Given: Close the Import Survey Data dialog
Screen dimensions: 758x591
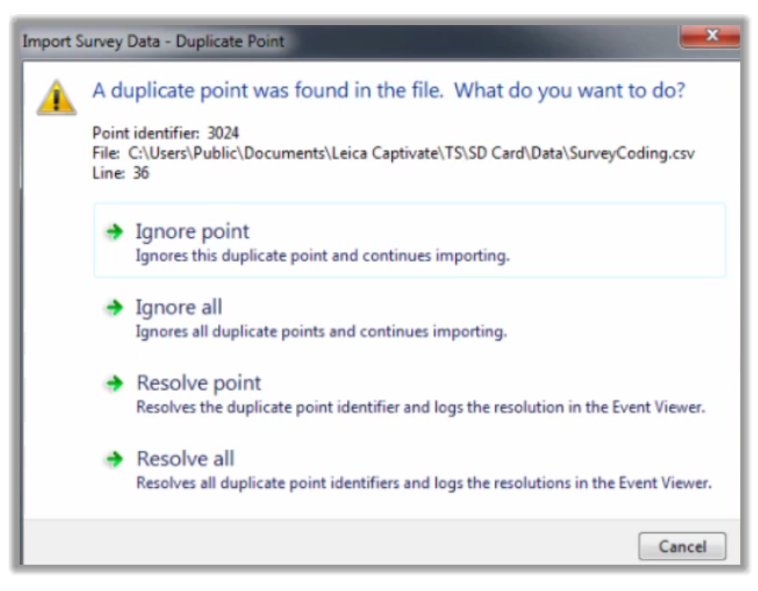Looking at the screenshot, I should pyautogui.click(x=710, y=35).
